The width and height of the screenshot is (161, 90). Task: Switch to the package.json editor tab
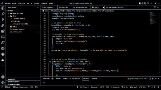point(49,7)
